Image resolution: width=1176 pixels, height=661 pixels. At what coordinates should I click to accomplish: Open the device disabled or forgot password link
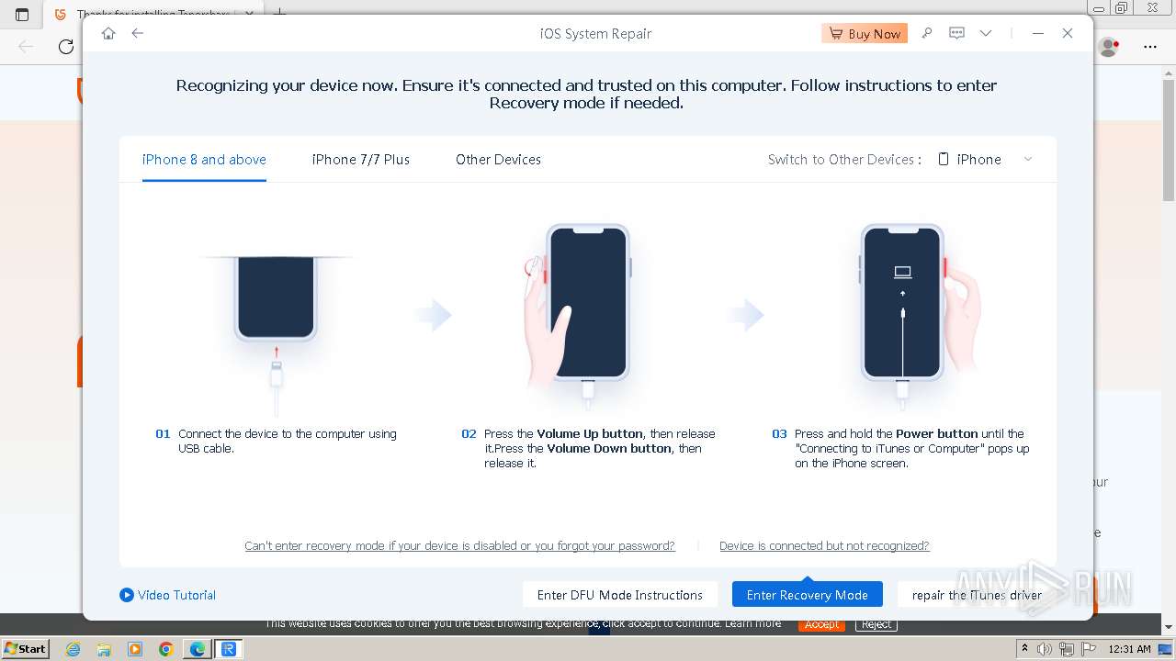coord(459,545)
